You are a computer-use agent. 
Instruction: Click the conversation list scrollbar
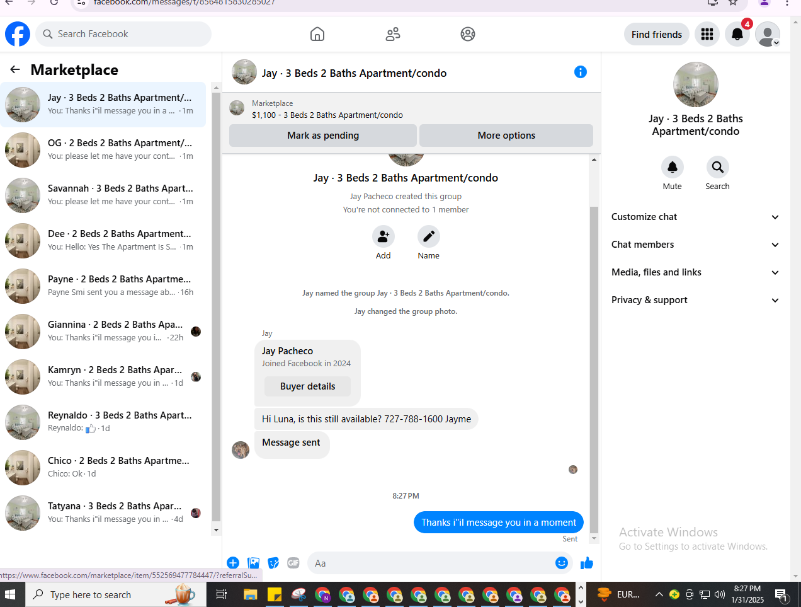(x=217, y=308)
